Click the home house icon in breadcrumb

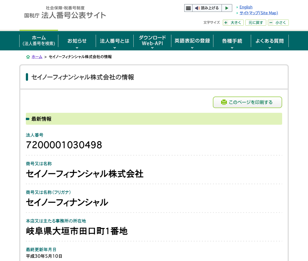pyautogui.click(x=28, y=57)
